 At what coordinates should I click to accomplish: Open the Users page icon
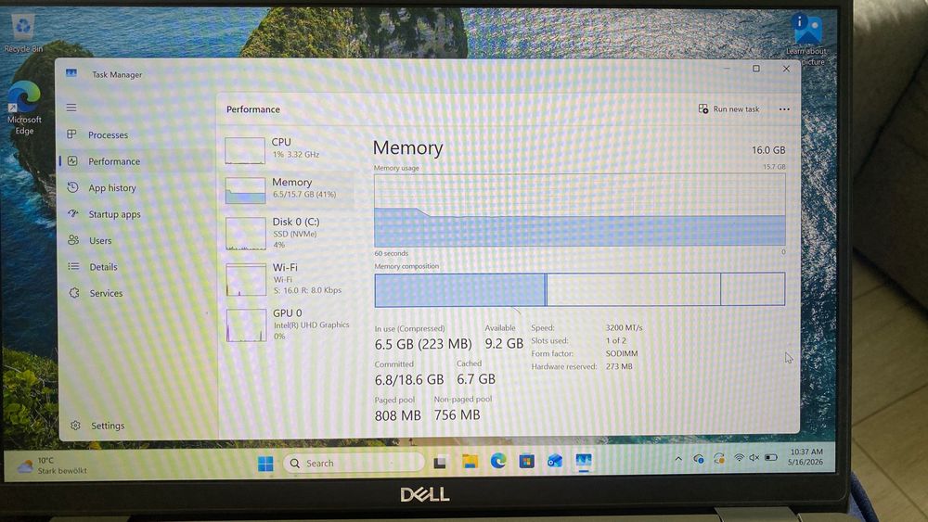pos(73,240)
